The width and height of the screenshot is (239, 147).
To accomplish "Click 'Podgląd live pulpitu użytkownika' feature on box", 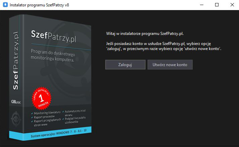I will pos(74,120).
